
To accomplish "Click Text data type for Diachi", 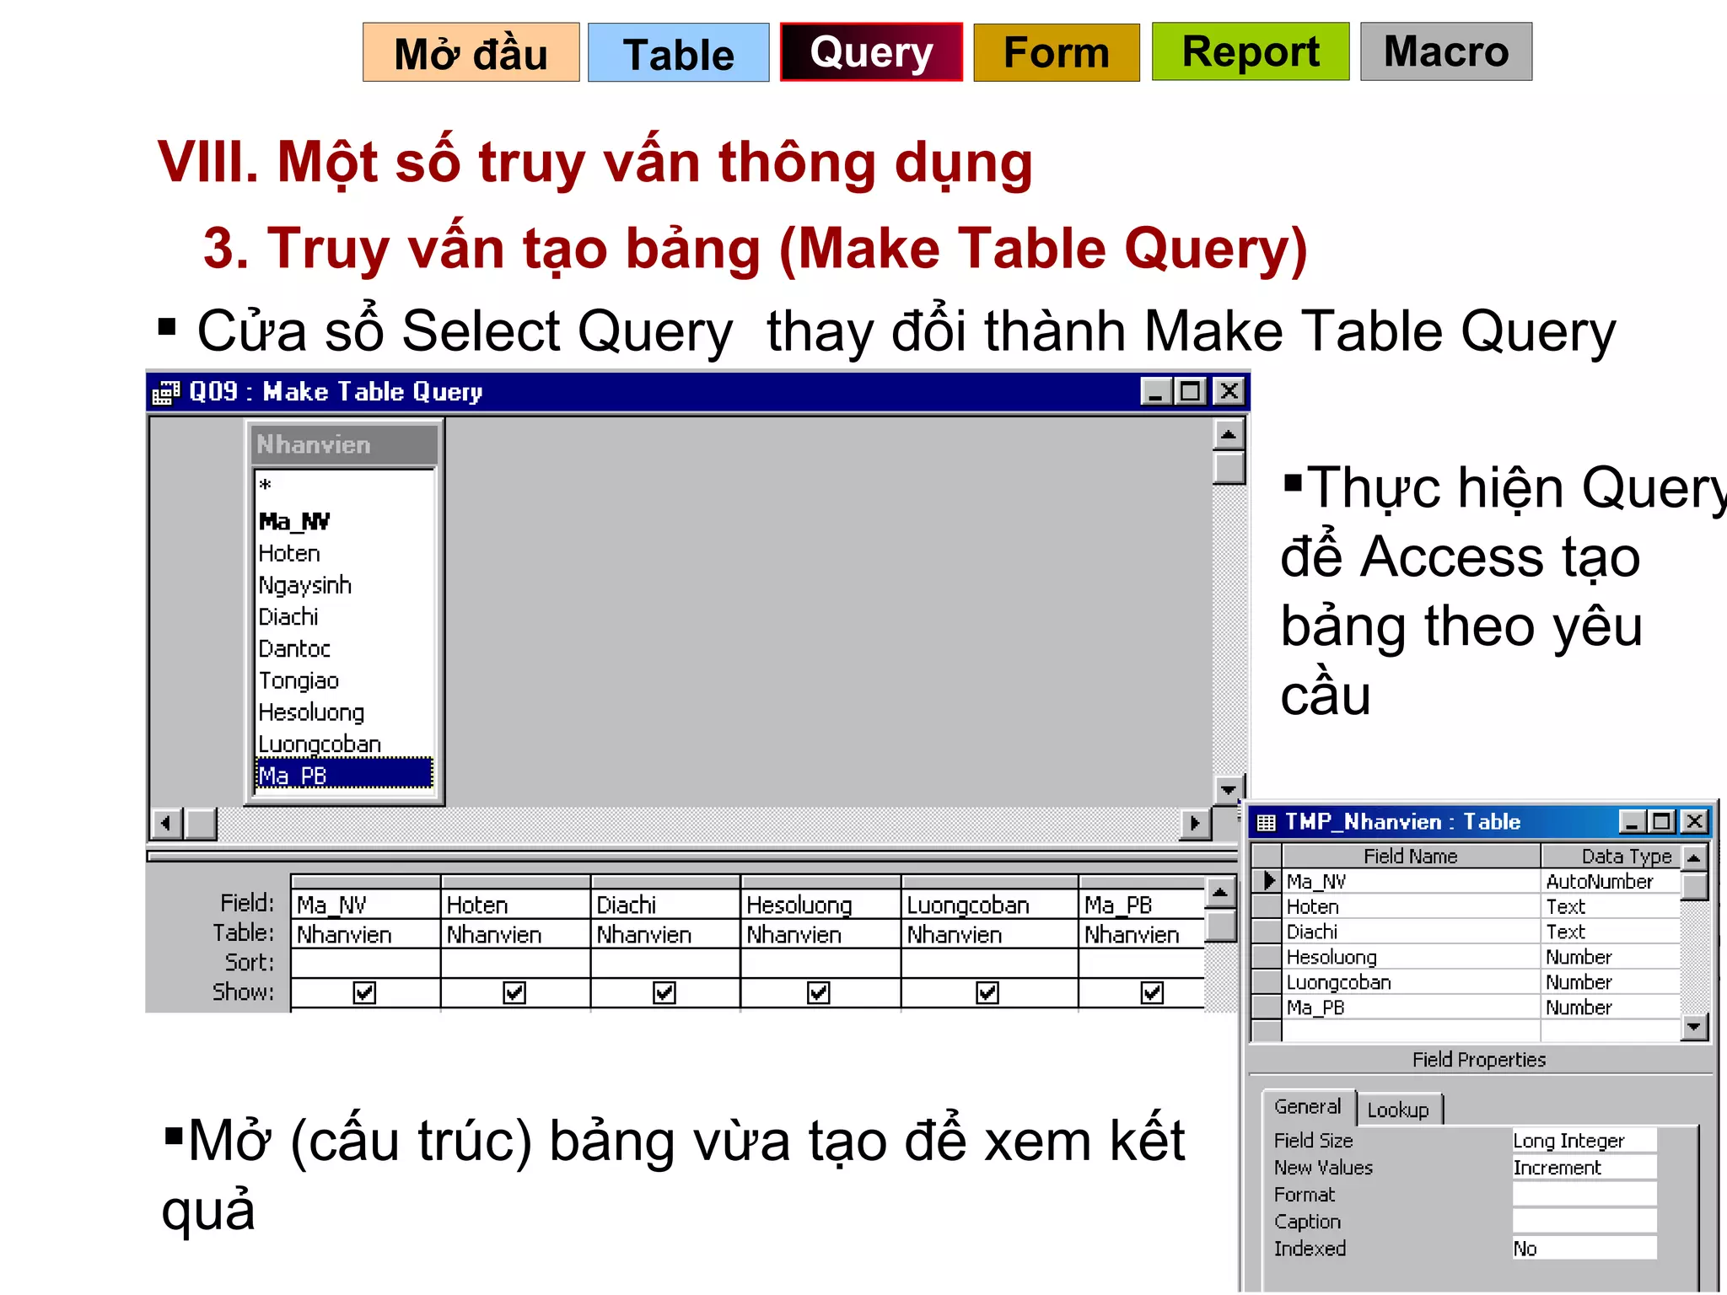I will [x=1610, y=932].
